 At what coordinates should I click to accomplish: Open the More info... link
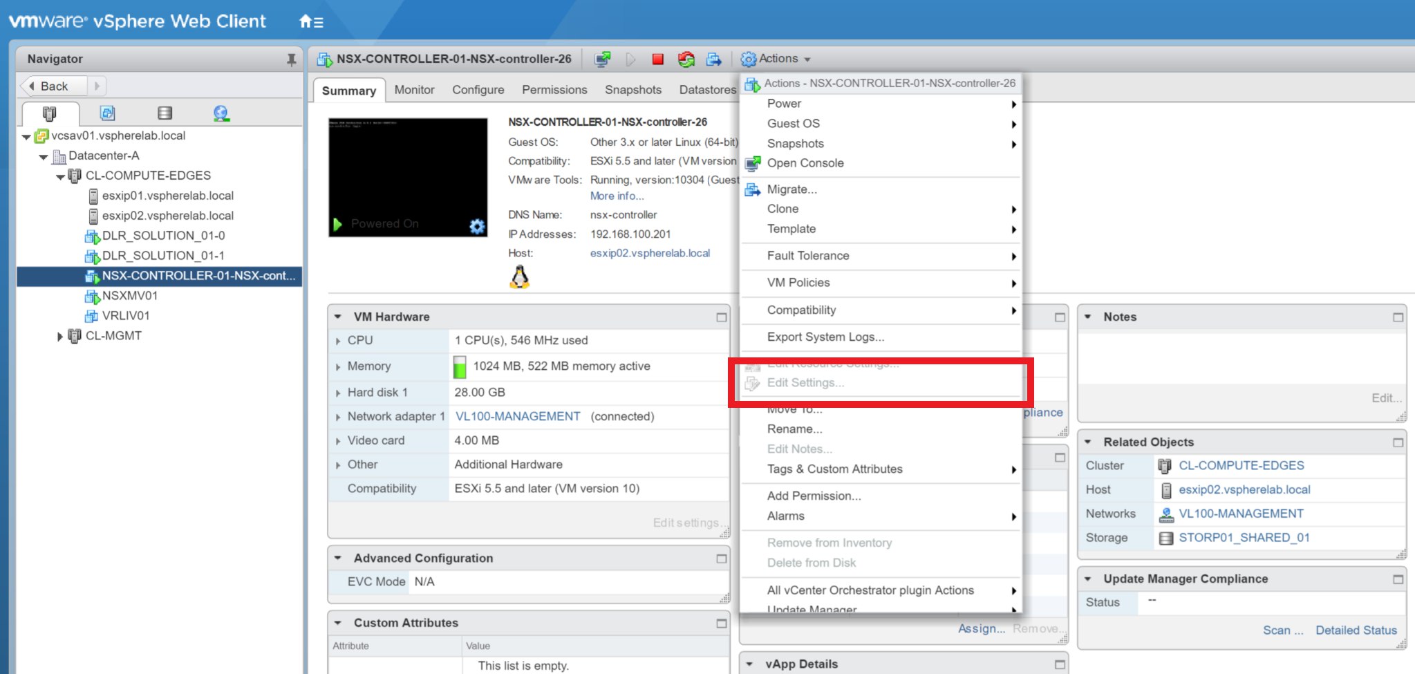[x=617, y=196]
